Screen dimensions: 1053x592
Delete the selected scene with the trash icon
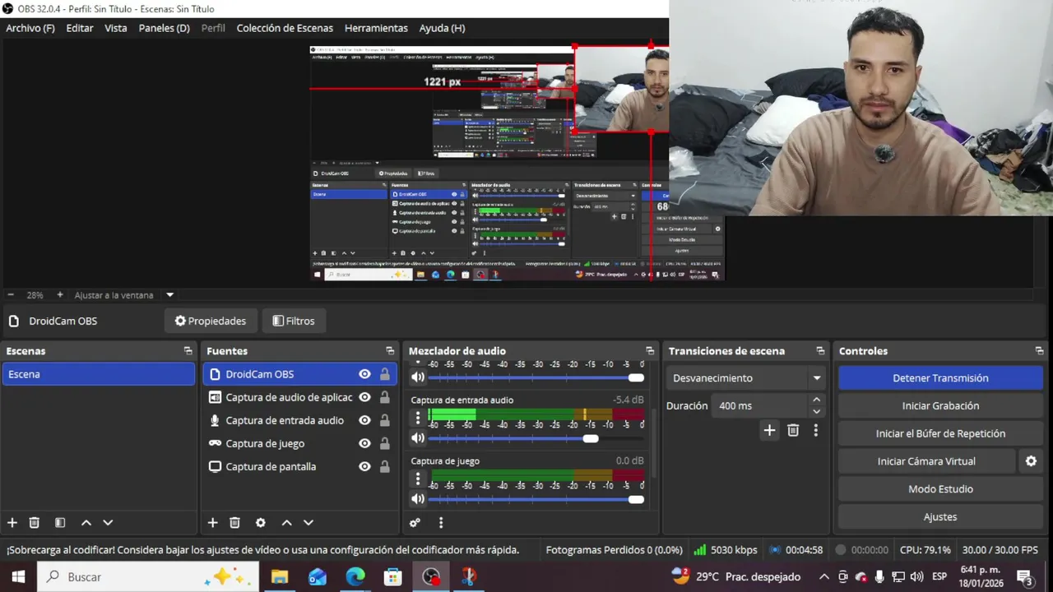click(34, 522)
